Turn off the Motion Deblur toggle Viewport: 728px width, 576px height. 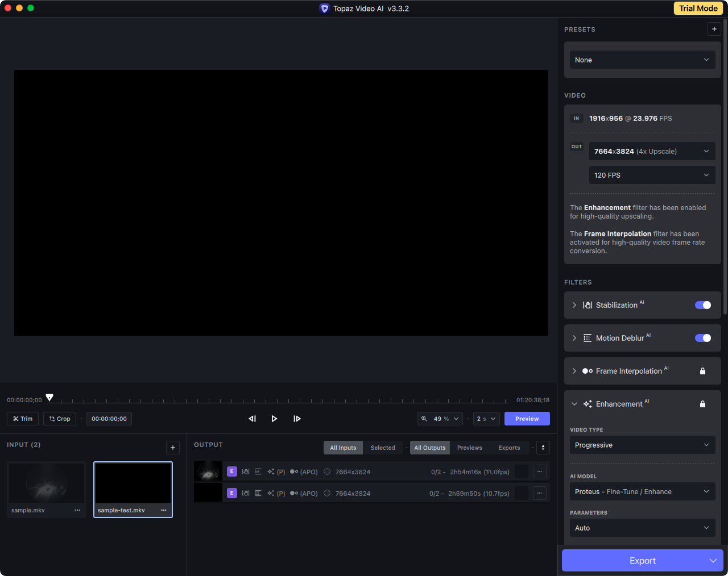pos(702,338)
